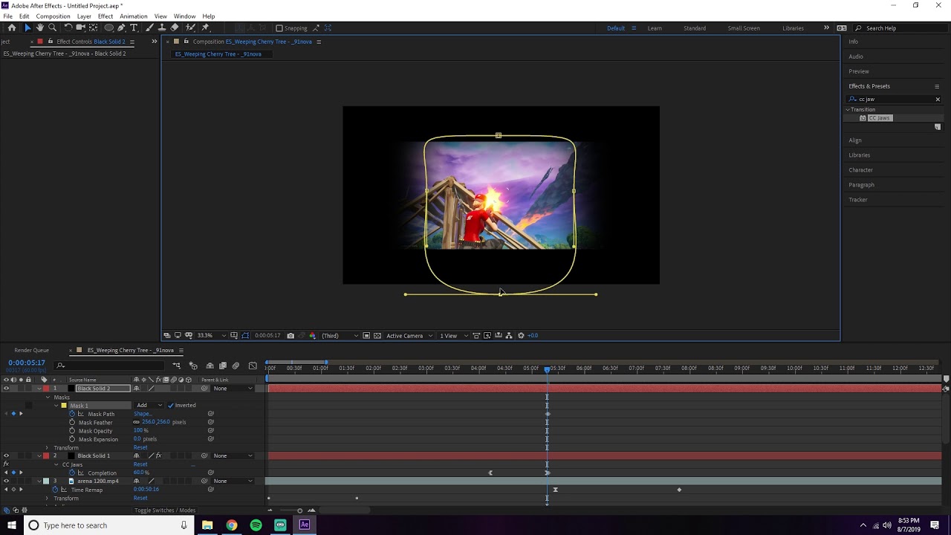Open the Animation menu
951x535 pixels.
click(134, 16)
